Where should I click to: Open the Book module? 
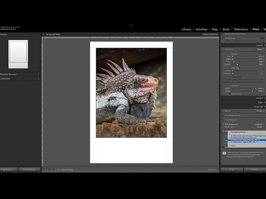point(226,29)
